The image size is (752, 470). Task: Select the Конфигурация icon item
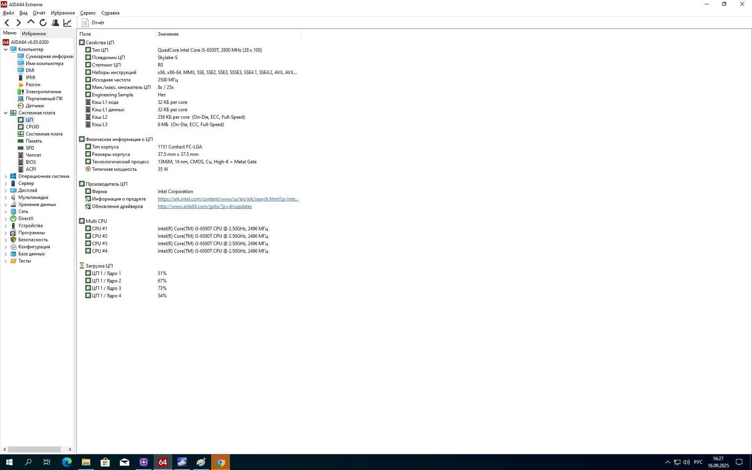(30, 247)
